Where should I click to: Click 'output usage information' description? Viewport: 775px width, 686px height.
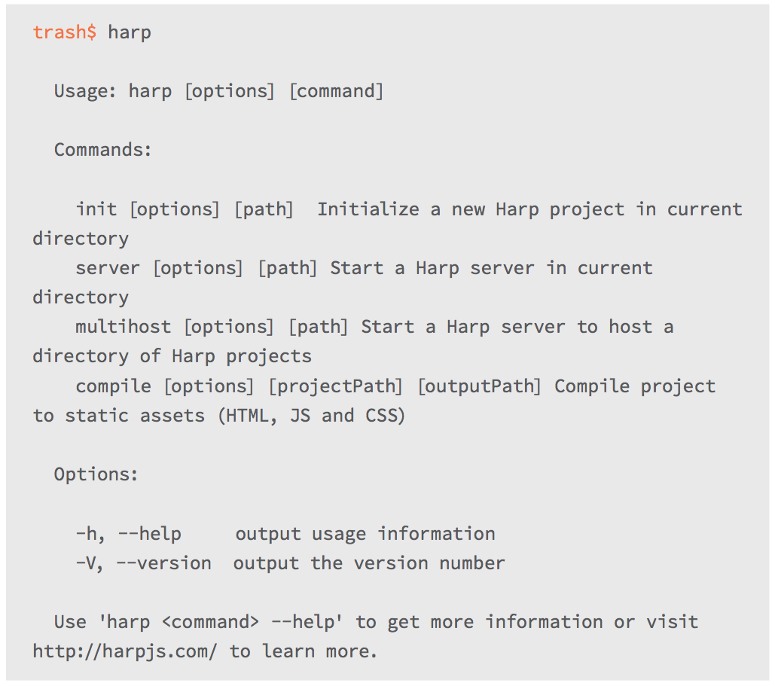tap(365, 534)
